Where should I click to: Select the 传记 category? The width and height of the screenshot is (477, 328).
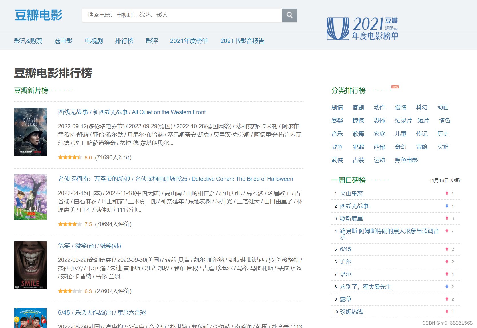tap(422, 134)
